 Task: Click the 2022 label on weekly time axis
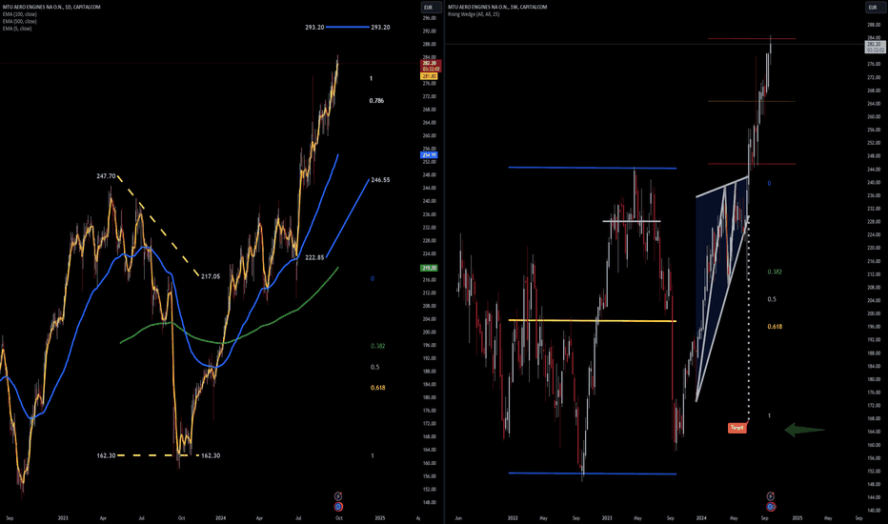pos(513,517)
